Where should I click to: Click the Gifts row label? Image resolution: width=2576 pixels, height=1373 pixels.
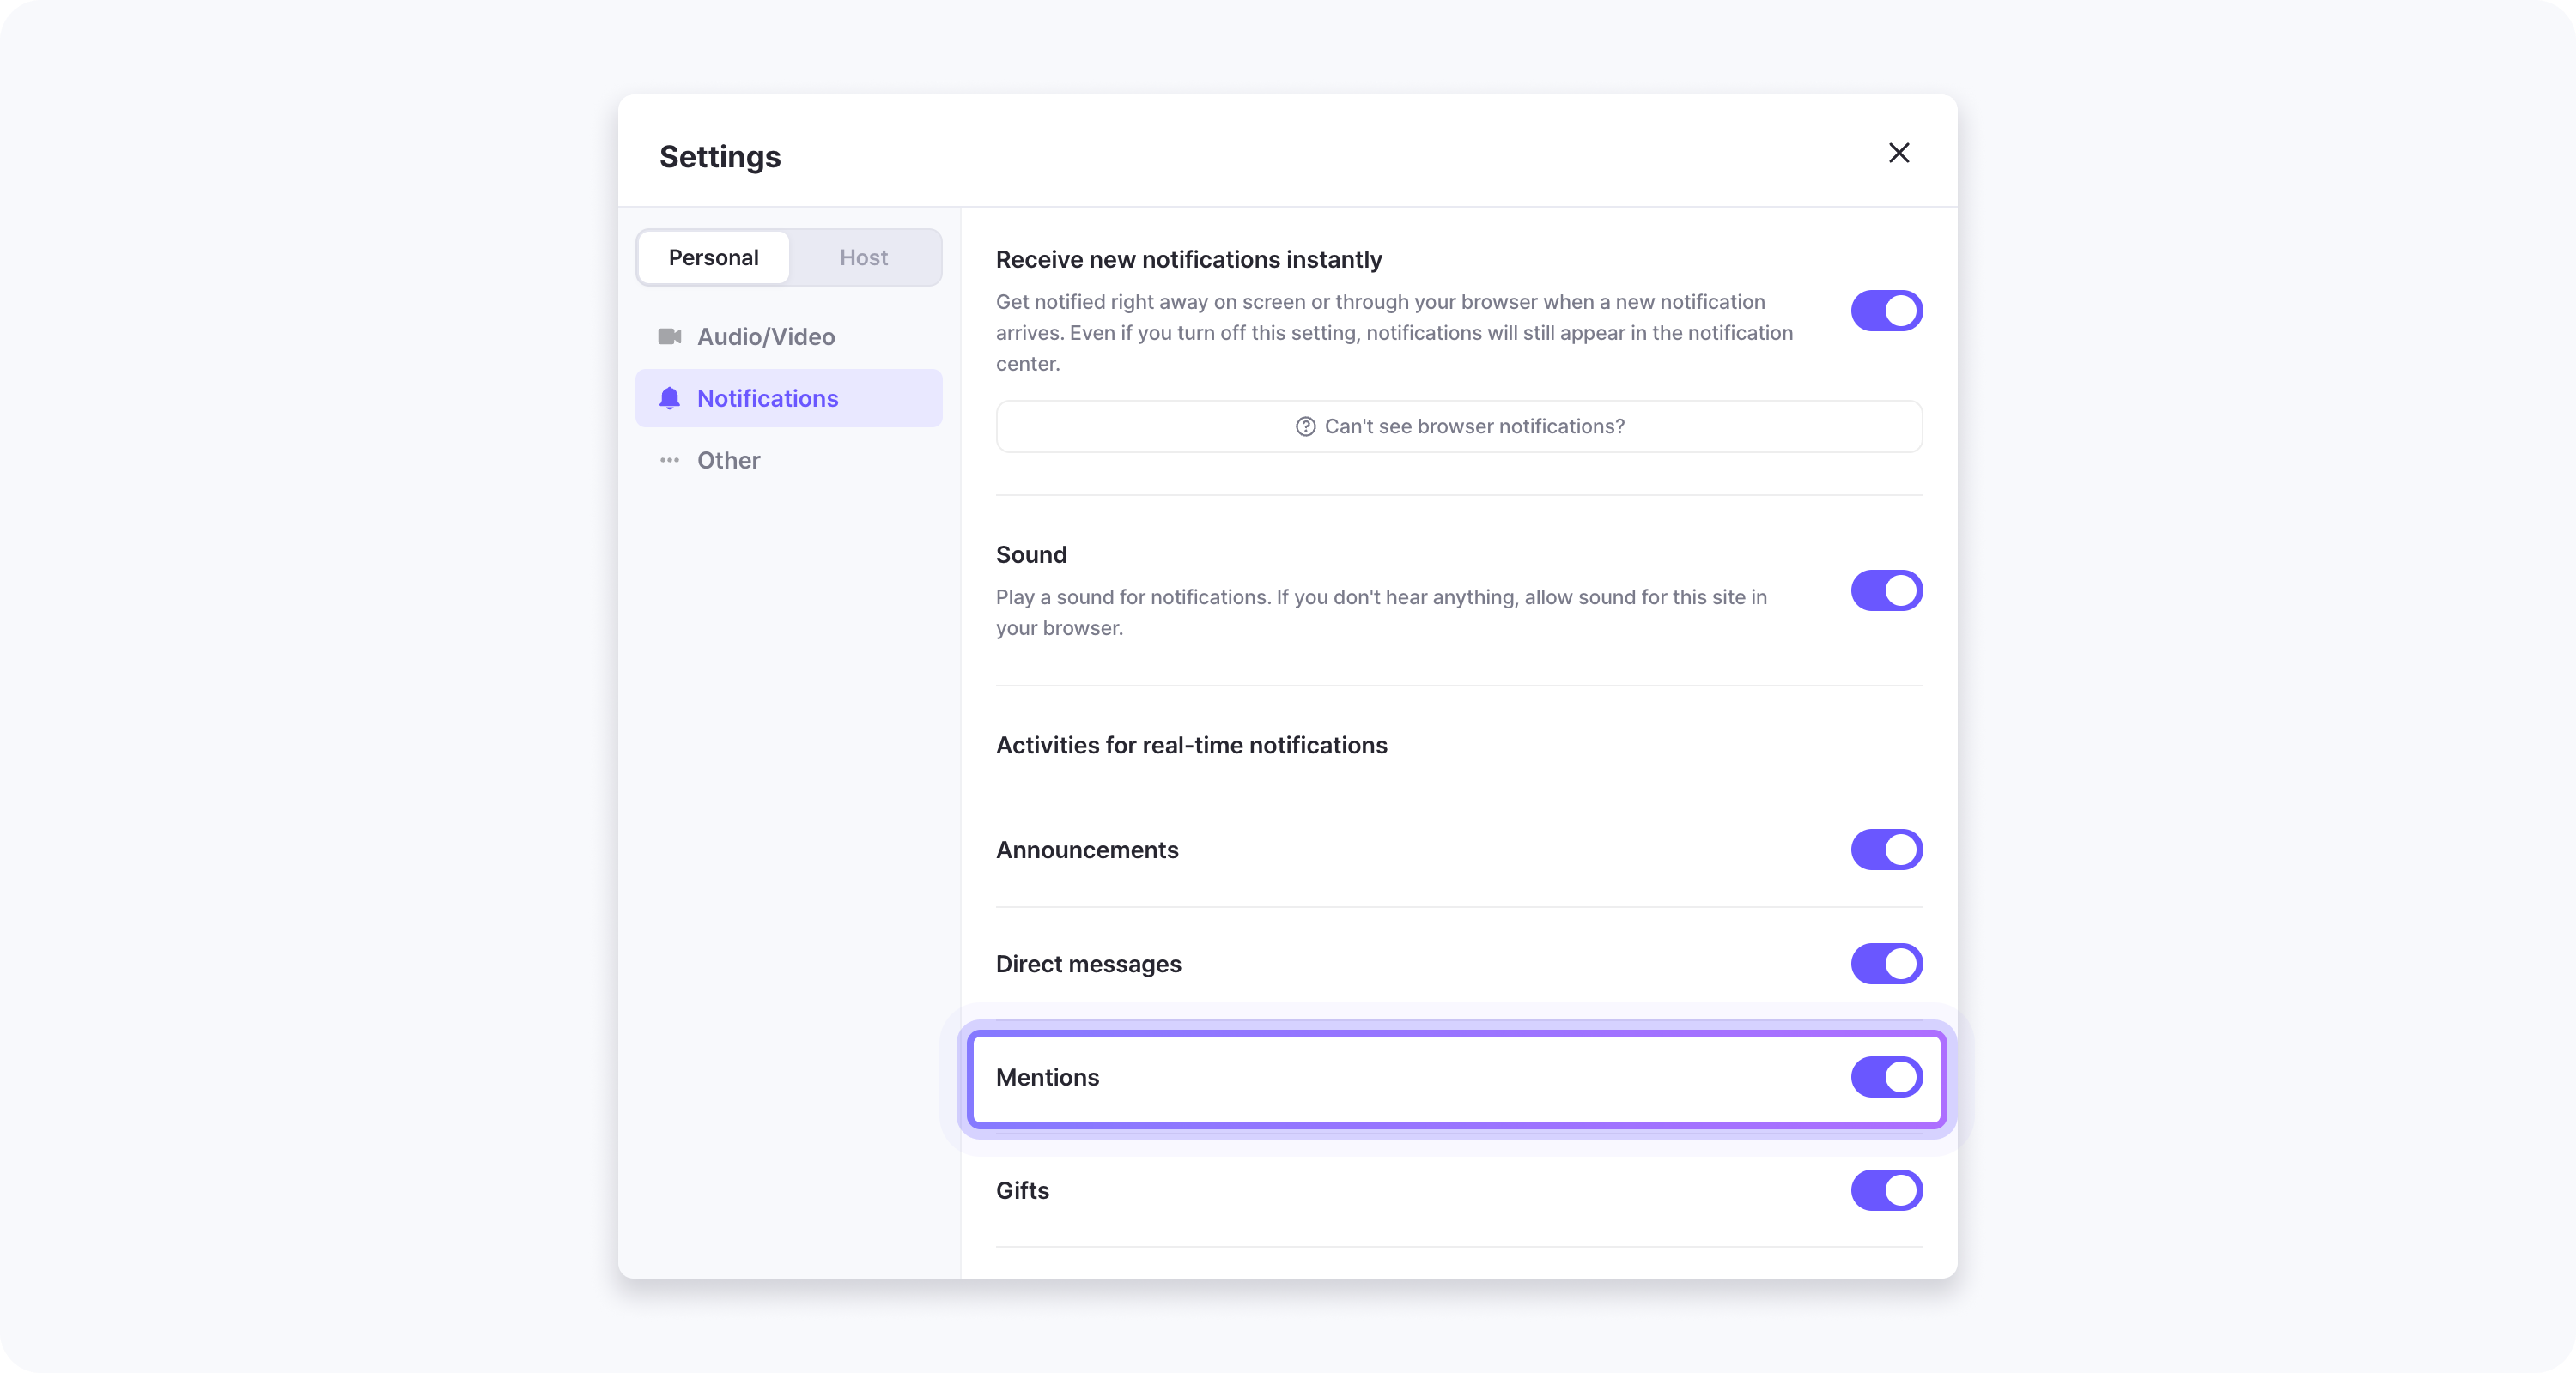[1022, 1190]
